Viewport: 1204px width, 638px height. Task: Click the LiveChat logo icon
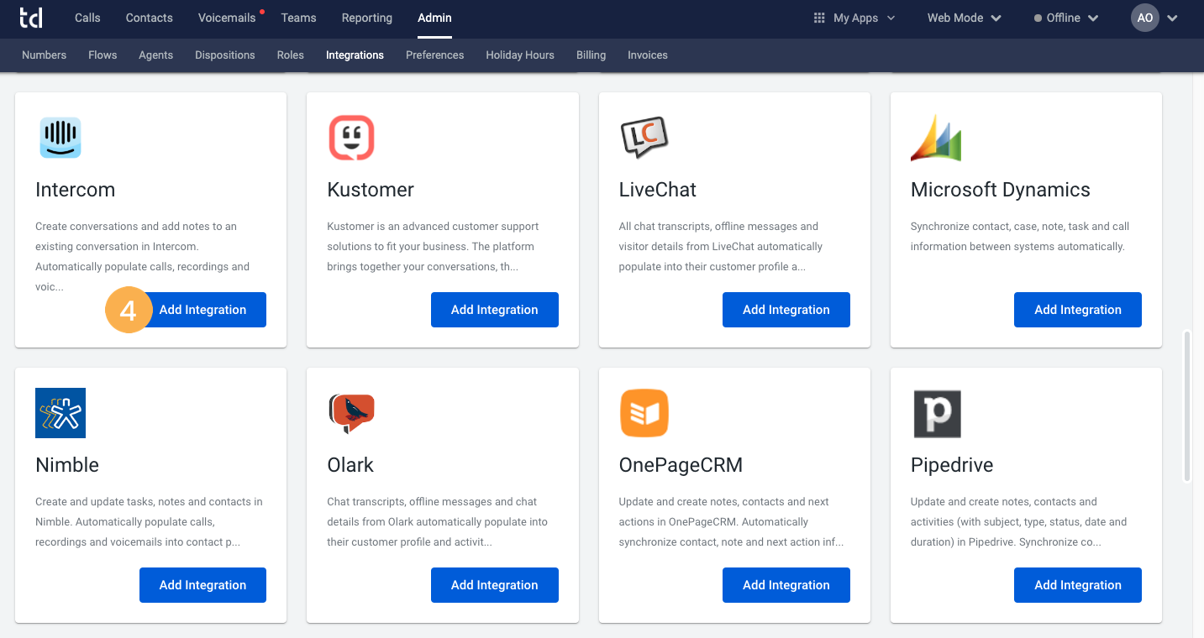(x=644, y=138)
